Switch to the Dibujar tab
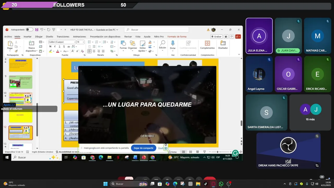Image resolution: width=334 pixels, height=188 pixels. coord(39,37)
